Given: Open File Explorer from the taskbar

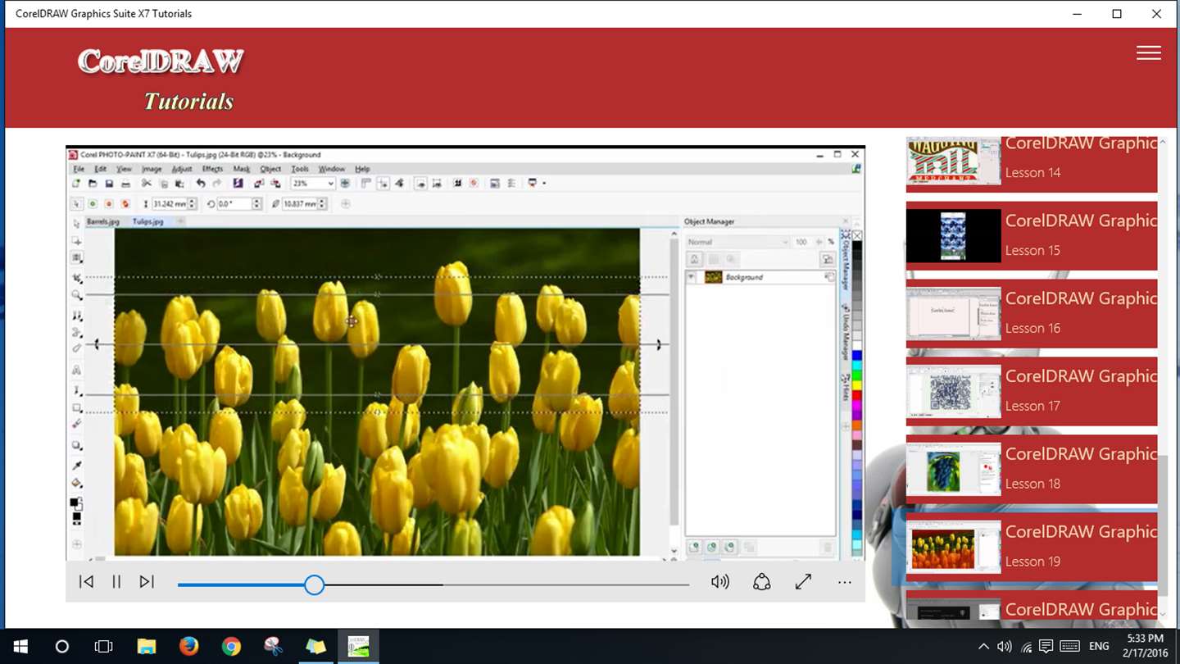Looking at the screenshot, I should pos(146,647).
